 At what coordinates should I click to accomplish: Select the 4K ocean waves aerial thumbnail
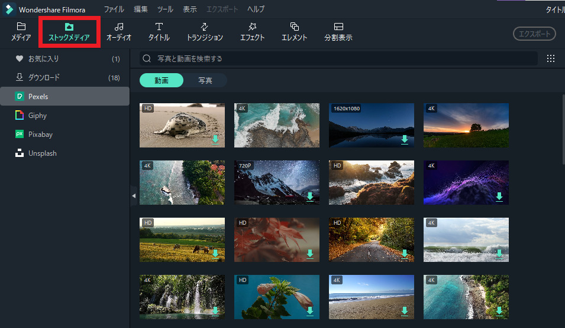click(x=277, y=126)
